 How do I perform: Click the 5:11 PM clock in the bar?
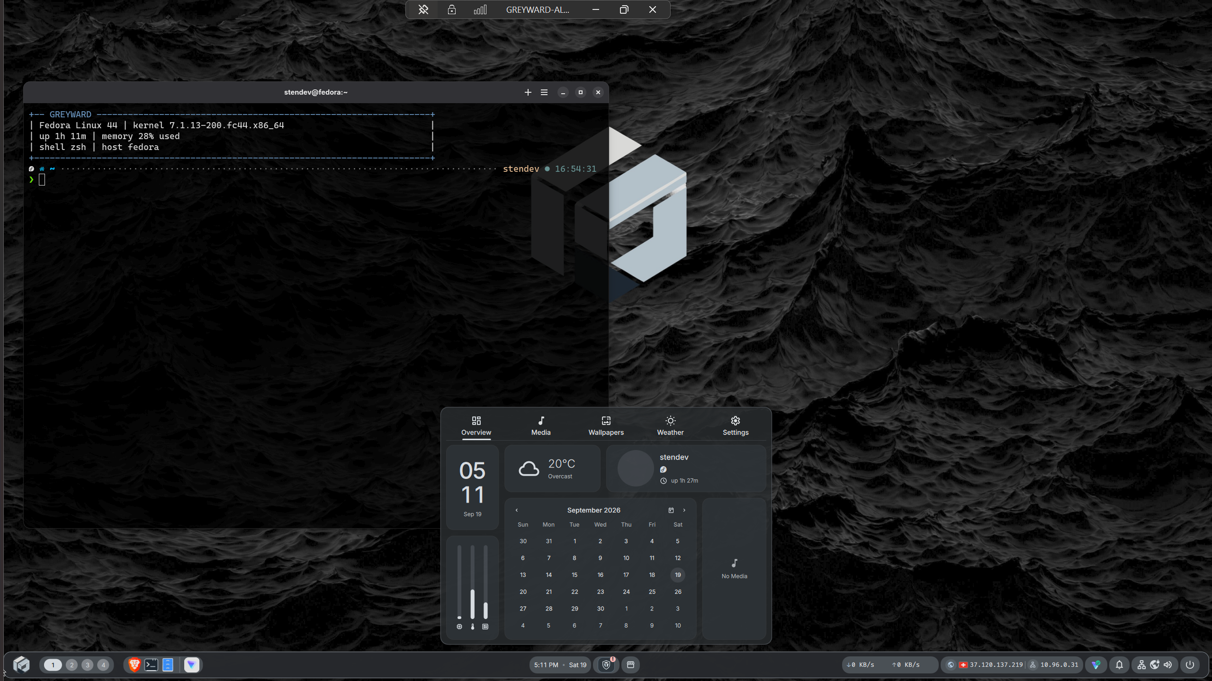coord(546,665)
